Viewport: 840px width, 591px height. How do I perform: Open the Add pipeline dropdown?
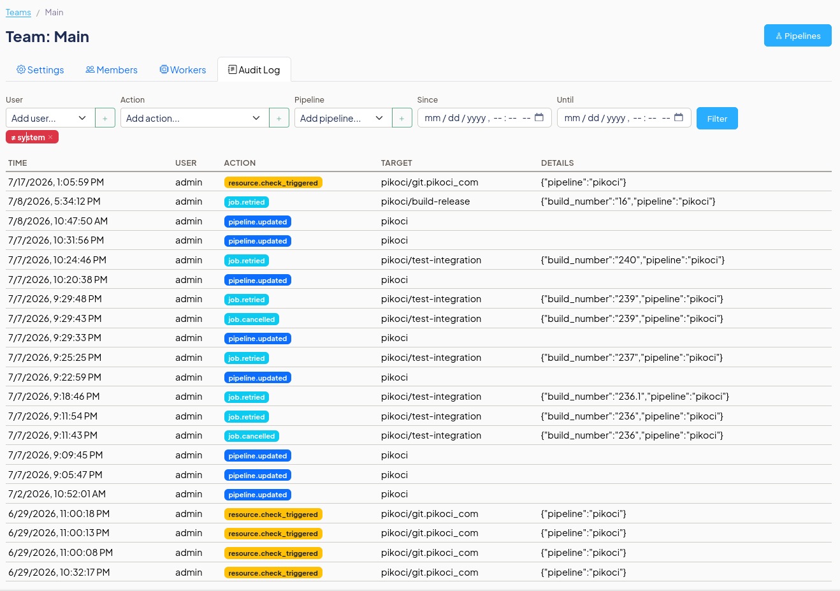click(x=343, y=118)
